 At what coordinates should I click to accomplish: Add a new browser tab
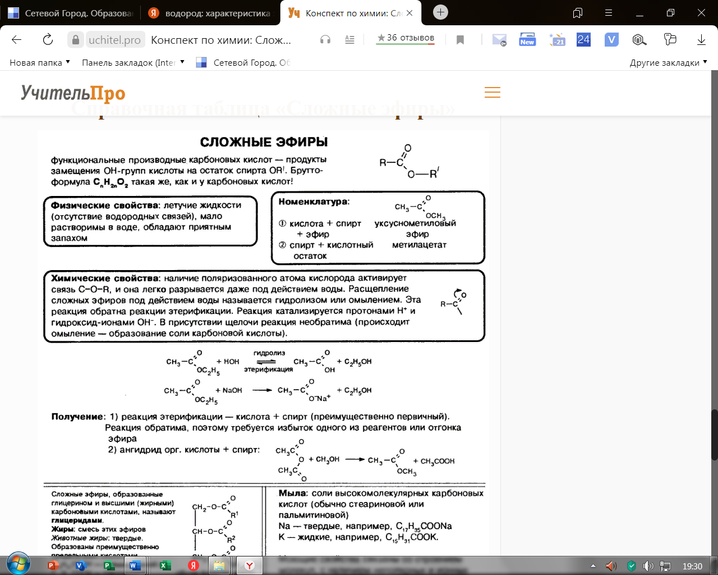[441, 12]
